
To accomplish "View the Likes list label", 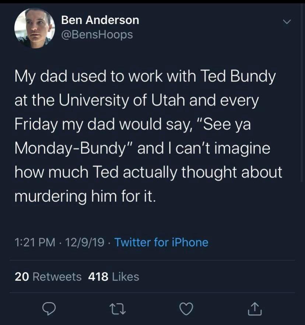I will point(125,276).
